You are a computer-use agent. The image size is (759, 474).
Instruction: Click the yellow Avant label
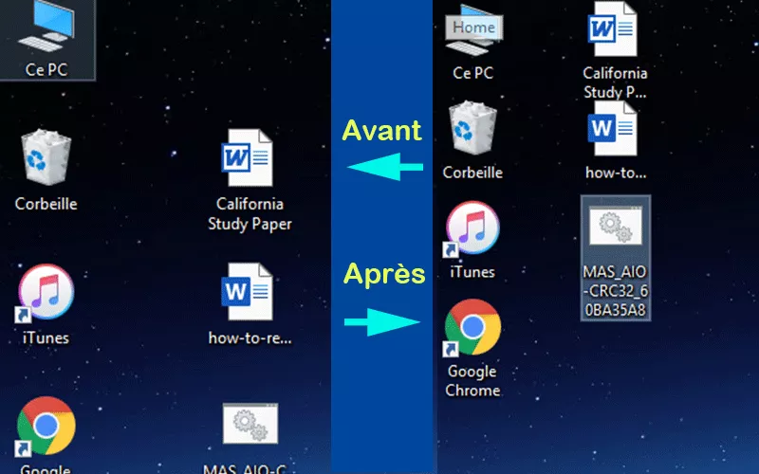381,130
